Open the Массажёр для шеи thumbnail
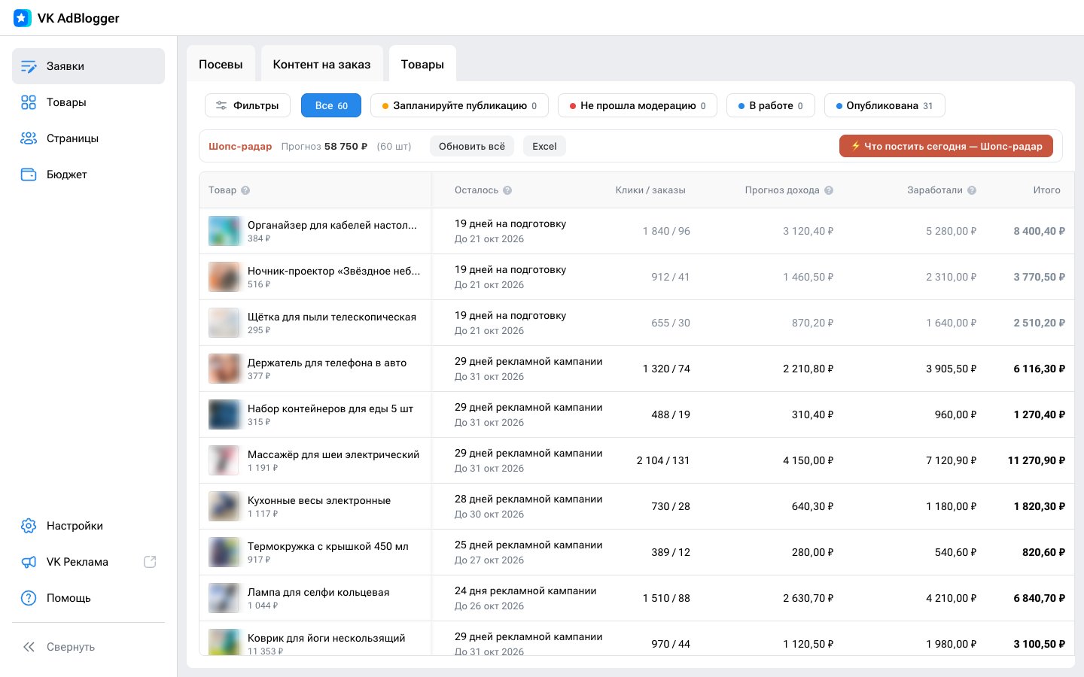This screenshot has width=1084, height=677. coord(224,460)
